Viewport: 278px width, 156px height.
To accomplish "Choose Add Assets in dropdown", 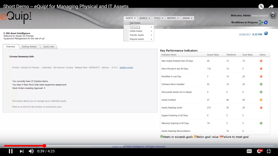I will (139, 23).
